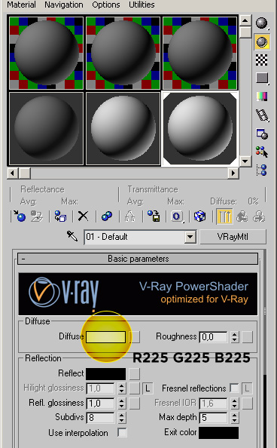Click the Refl. glossiness spinner arrows

click(x=121, y=404)
